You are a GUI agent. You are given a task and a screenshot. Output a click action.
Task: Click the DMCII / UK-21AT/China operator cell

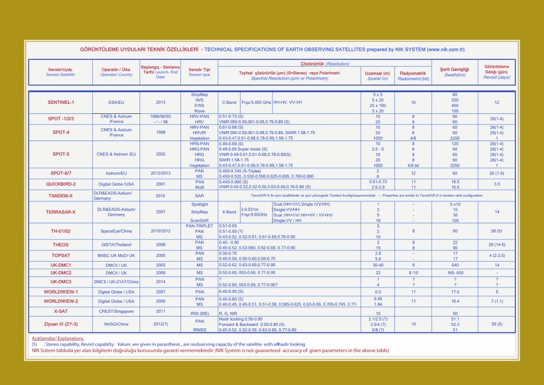tap(116, 282)
